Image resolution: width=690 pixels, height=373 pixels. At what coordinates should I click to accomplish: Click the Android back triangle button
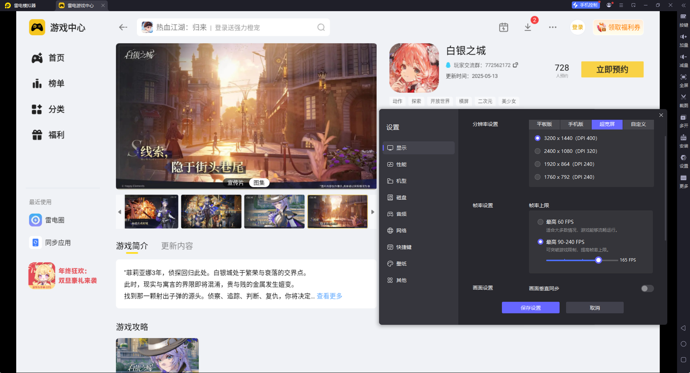(683, 328)
